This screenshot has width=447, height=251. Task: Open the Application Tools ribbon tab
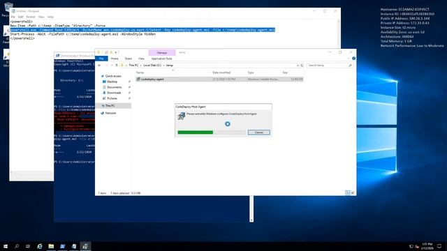pos(161,59)
